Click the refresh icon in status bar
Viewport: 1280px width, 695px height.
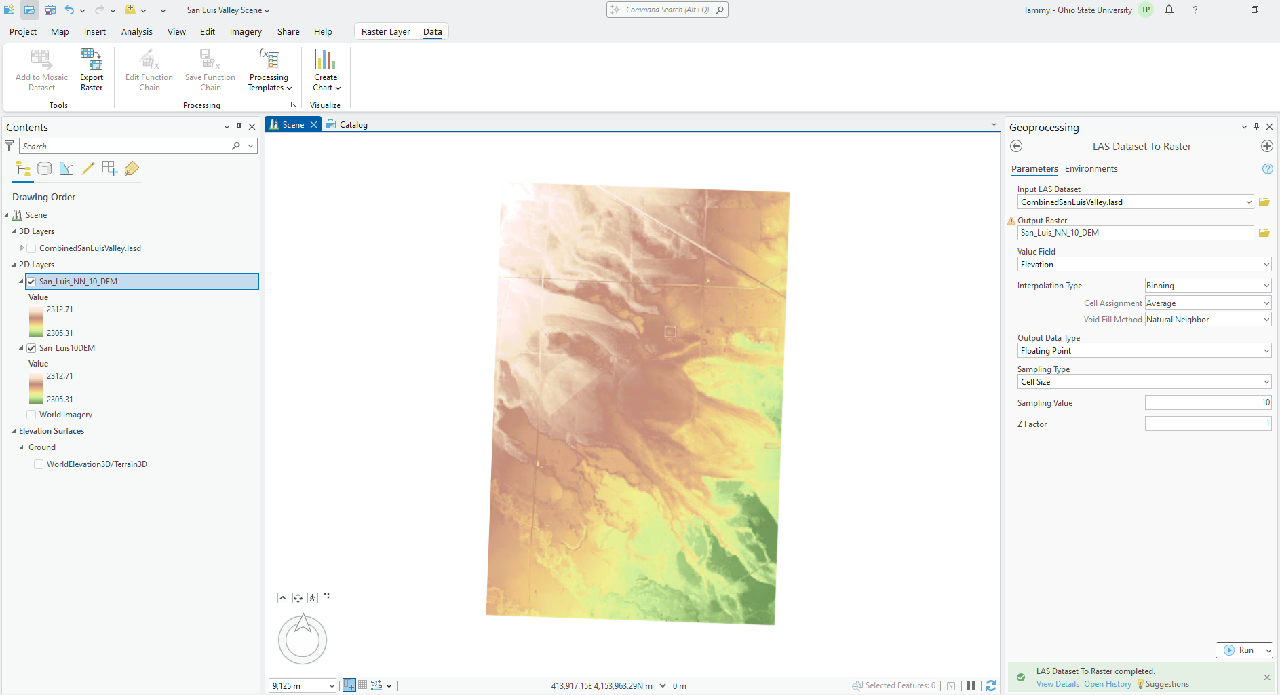click(x=991, y=685)
